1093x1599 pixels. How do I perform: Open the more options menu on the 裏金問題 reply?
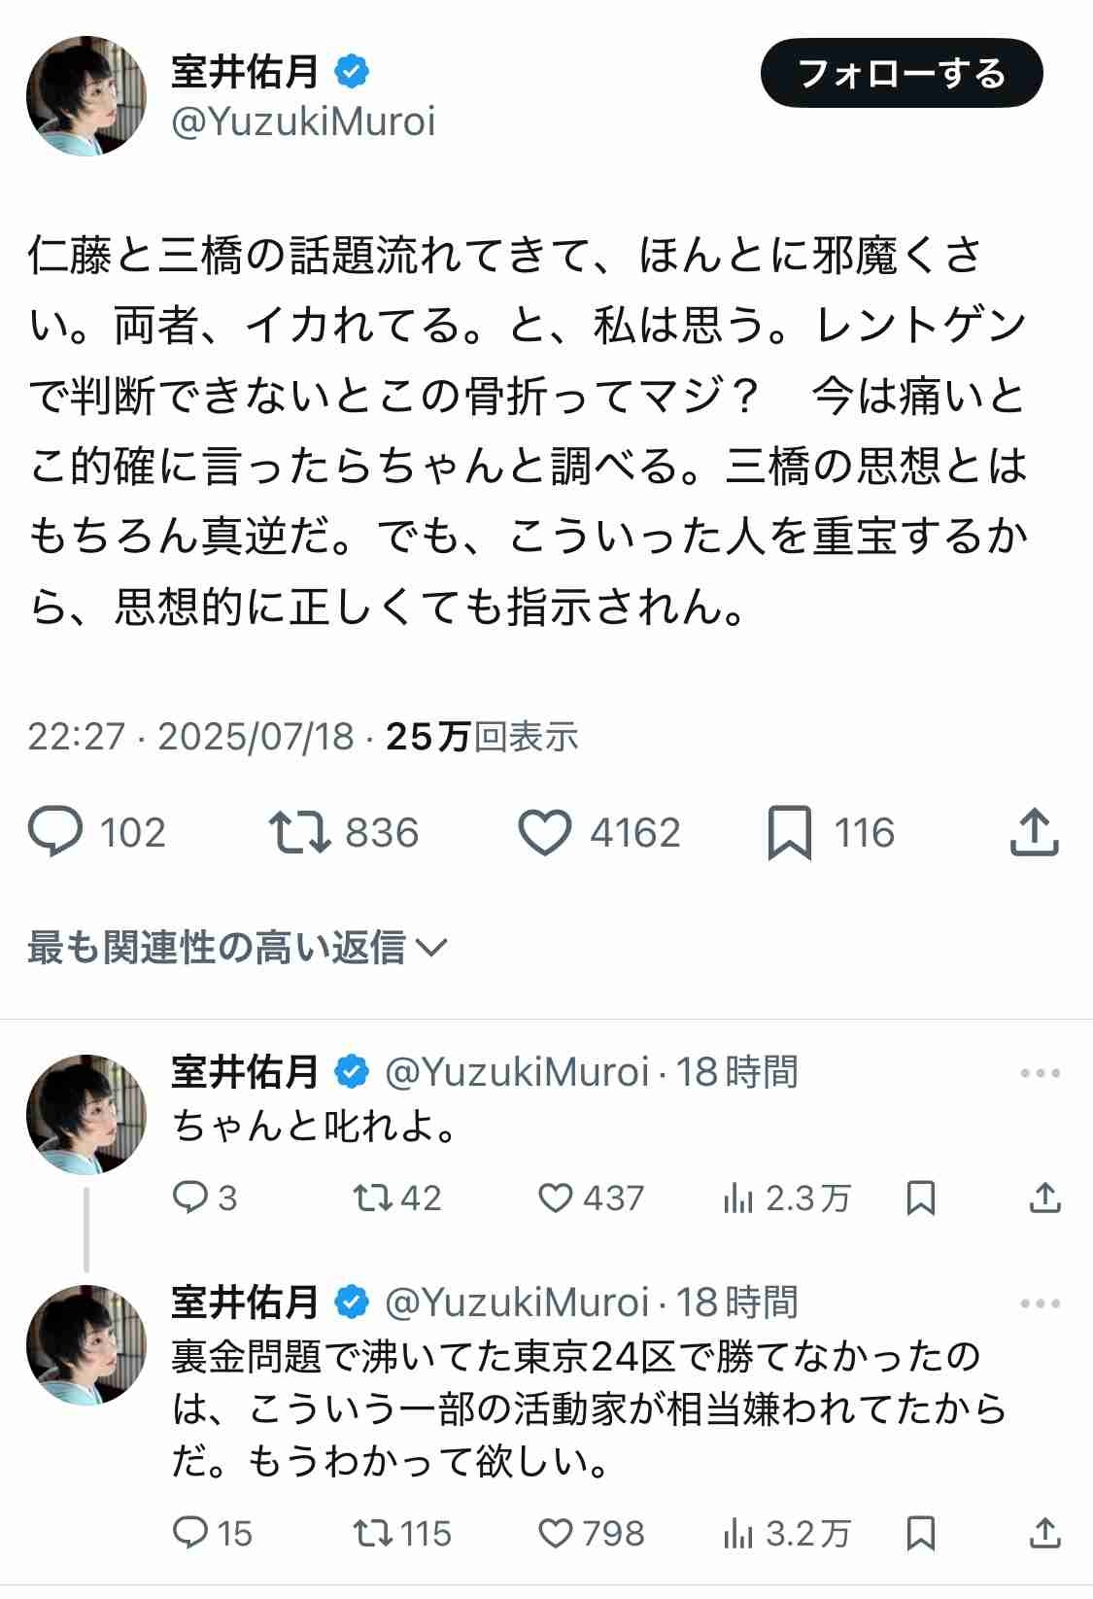(x=1040, y=1304)
